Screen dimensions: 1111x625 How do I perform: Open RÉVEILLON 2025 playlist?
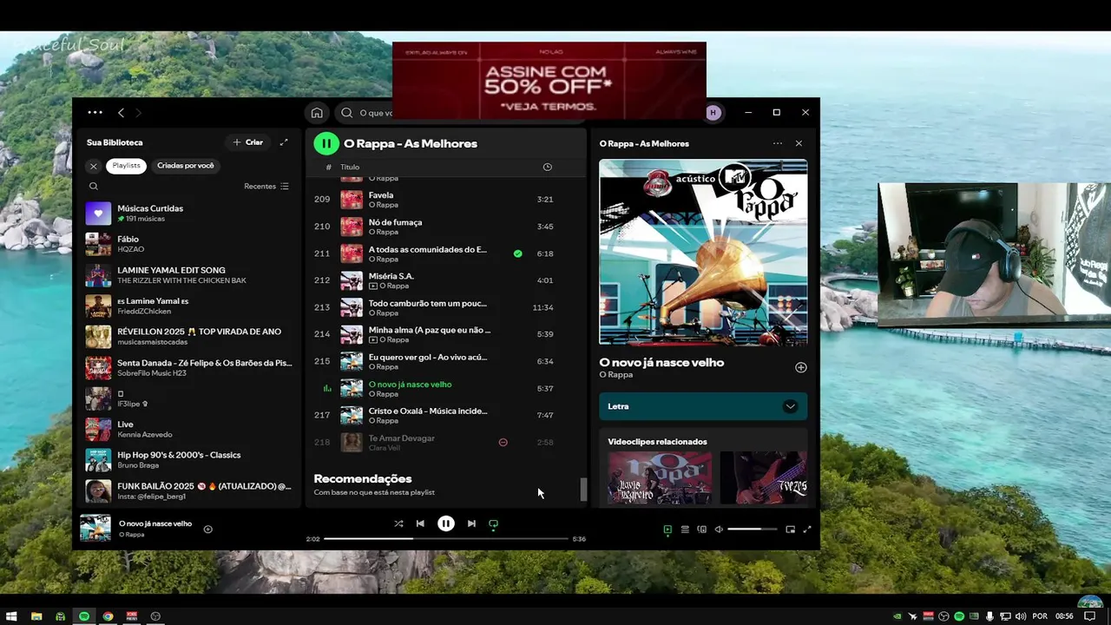tap(189, 337)
